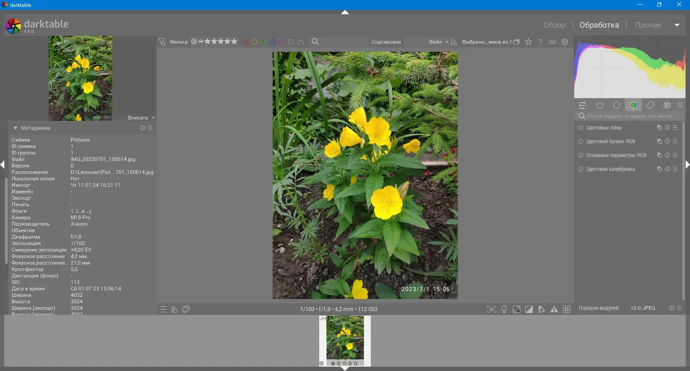Toggle gamut check warning
Image resolution: width=690 pixels, height=371 pixels.
[x=554, y=309]
